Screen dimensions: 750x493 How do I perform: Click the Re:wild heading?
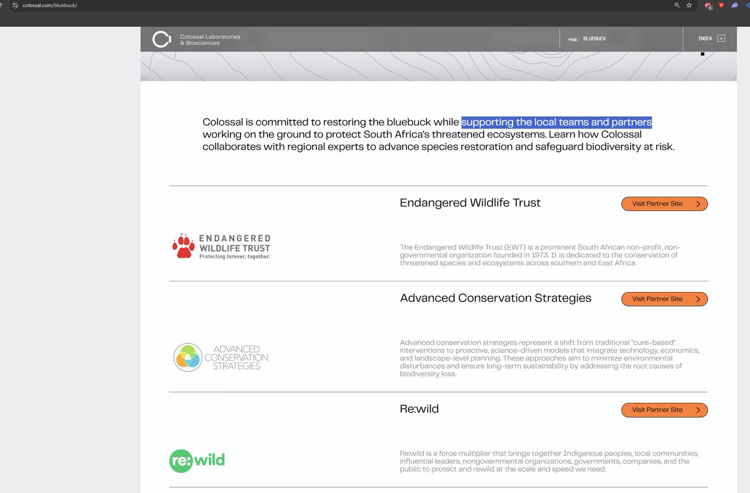(419, 409)
